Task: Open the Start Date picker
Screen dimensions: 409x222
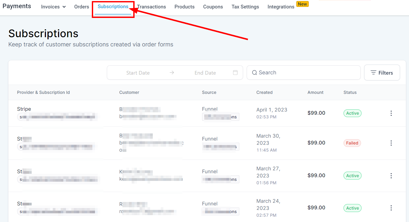Action: point(138,73)
